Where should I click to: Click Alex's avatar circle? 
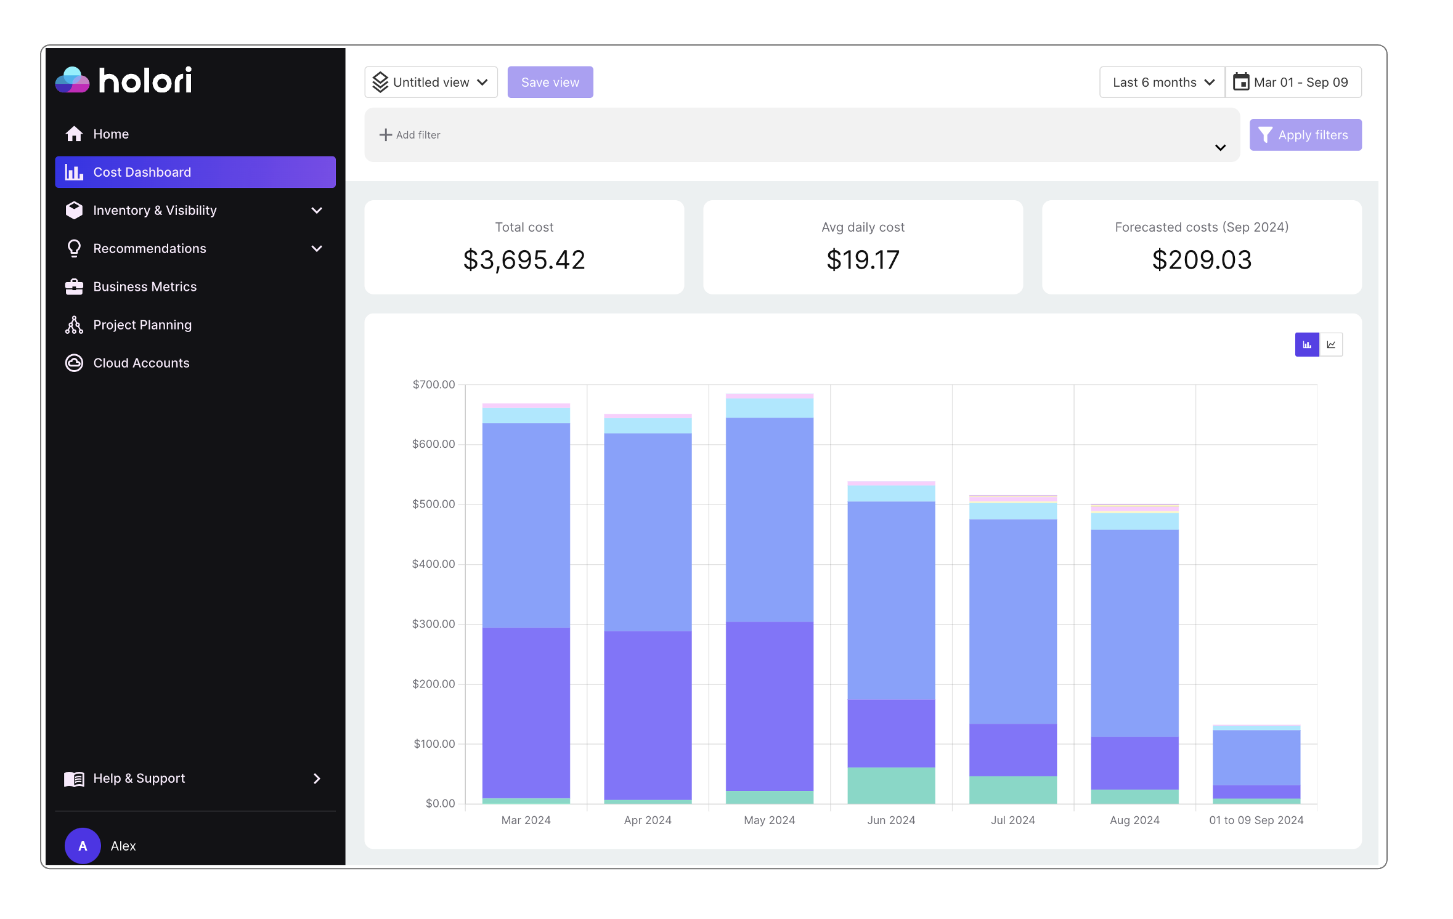pos(83,846)
